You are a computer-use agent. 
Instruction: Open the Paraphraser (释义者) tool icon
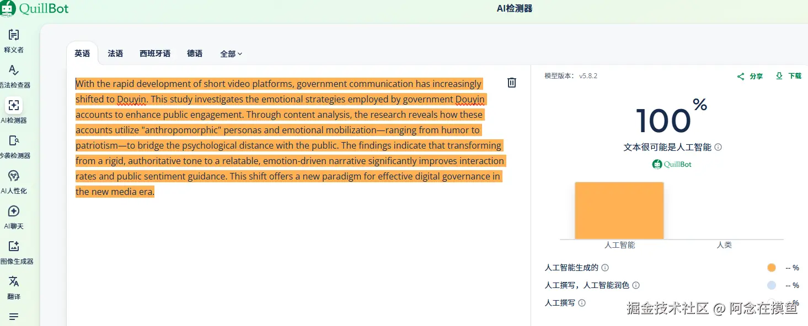(x=14, y=35)
